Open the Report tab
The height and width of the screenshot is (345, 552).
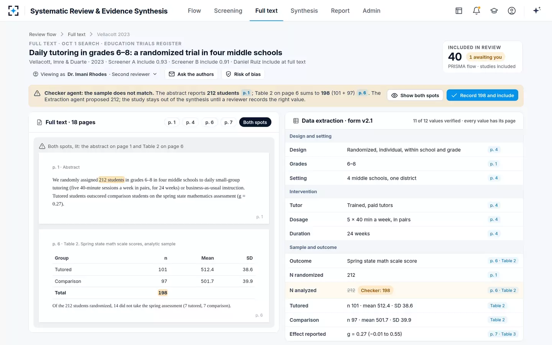pos(340,11)
